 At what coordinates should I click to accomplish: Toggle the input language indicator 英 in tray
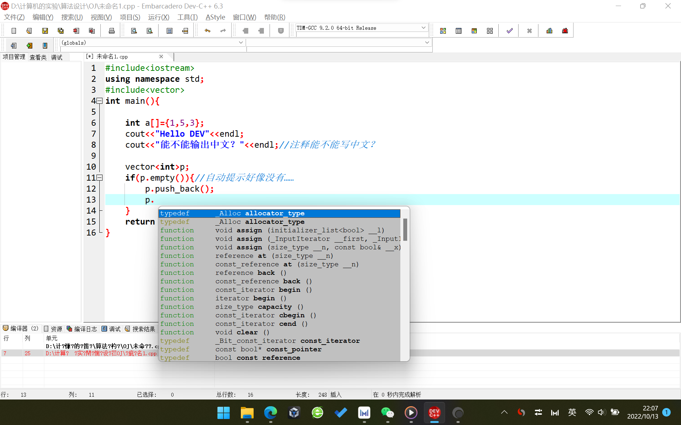click(x=572, y=412)
